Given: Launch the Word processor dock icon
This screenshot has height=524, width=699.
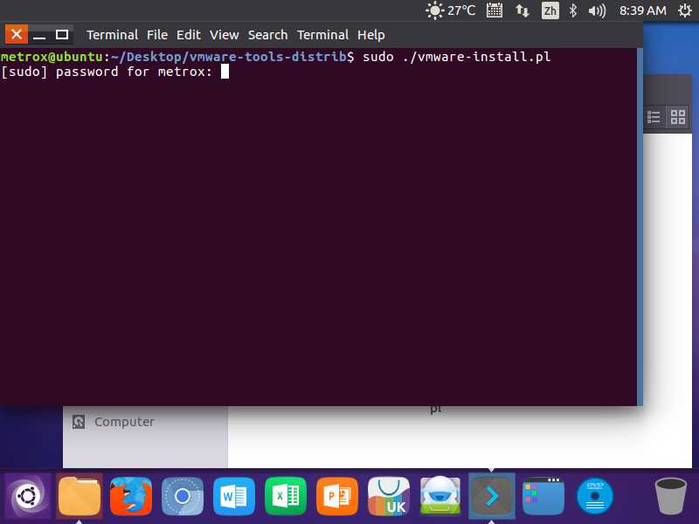Looking at the screenshot, I should 233,497.
